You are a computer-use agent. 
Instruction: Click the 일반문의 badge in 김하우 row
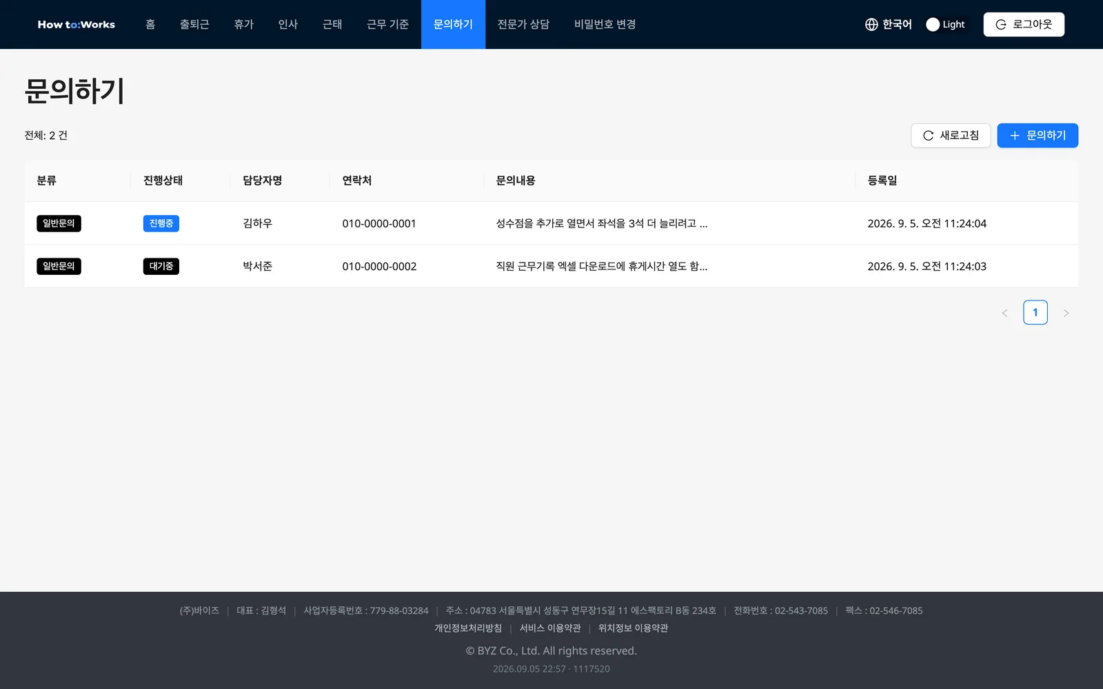click(x=59, y=223)
